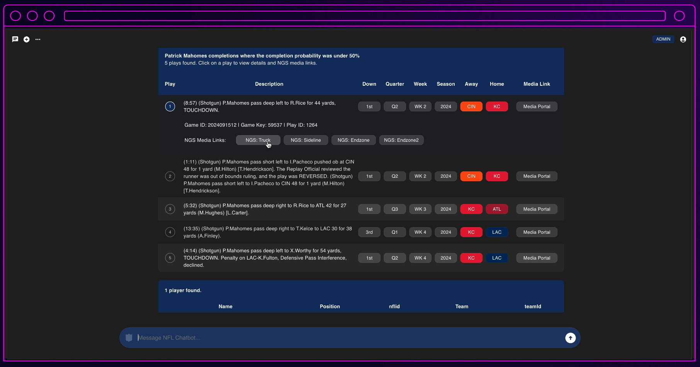
Task: Click the Q3 quarter tag
Action: 395,209
